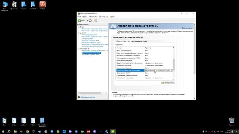The height and width of the screenshot is (134, 239).
Task: Open the home page via house icon
Action: coord(96,21)
